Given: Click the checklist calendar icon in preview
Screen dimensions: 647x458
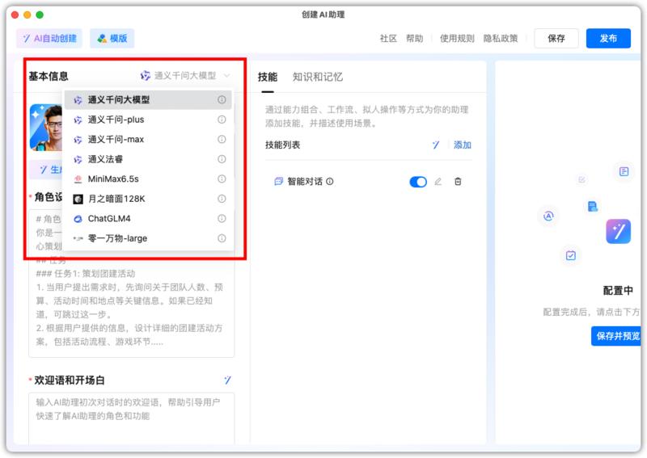Looking at the screenshot, I should point(571,255).
